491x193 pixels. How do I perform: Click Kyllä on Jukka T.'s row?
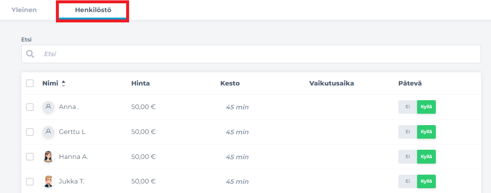coord(426,181)
